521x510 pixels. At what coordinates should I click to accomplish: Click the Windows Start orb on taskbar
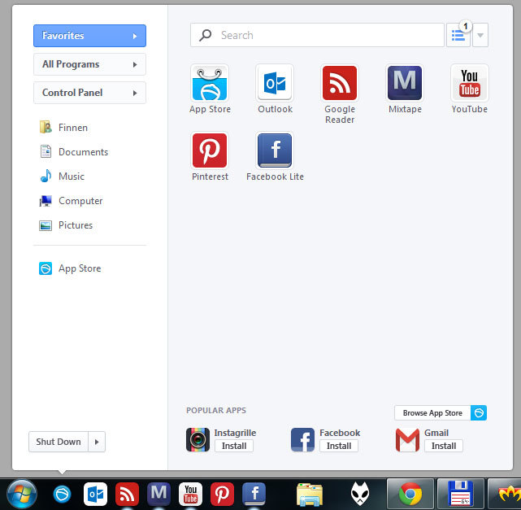[x=22, y=494]
